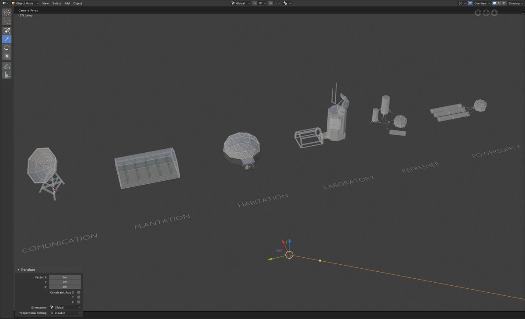
Task: Open object type visibility dropdown
Action: pos(462,3)
